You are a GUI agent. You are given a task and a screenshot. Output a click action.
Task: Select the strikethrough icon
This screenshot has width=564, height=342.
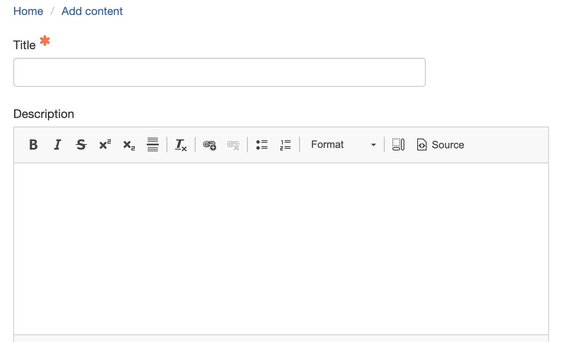tap(81, 144)
